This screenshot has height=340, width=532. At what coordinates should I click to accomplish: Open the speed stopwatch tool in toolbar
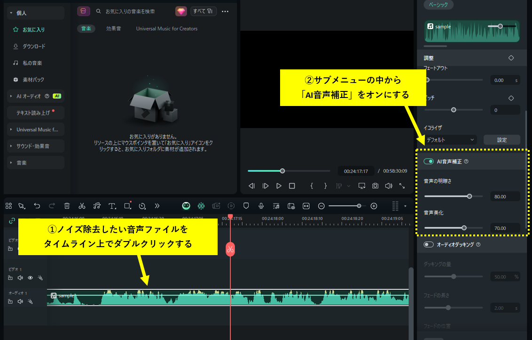142,206
